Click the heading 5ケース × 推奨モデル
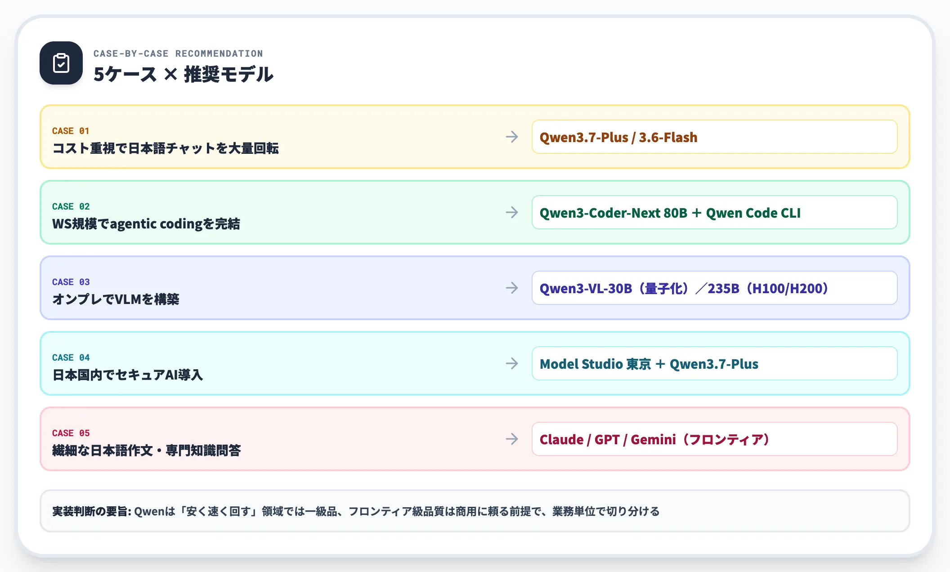The width and height of the screenshot is (950, 572). pyautogui.click(x=183, y=74)
